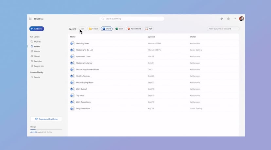Click Word icon of Wedding Invite List

pos(72,63)
